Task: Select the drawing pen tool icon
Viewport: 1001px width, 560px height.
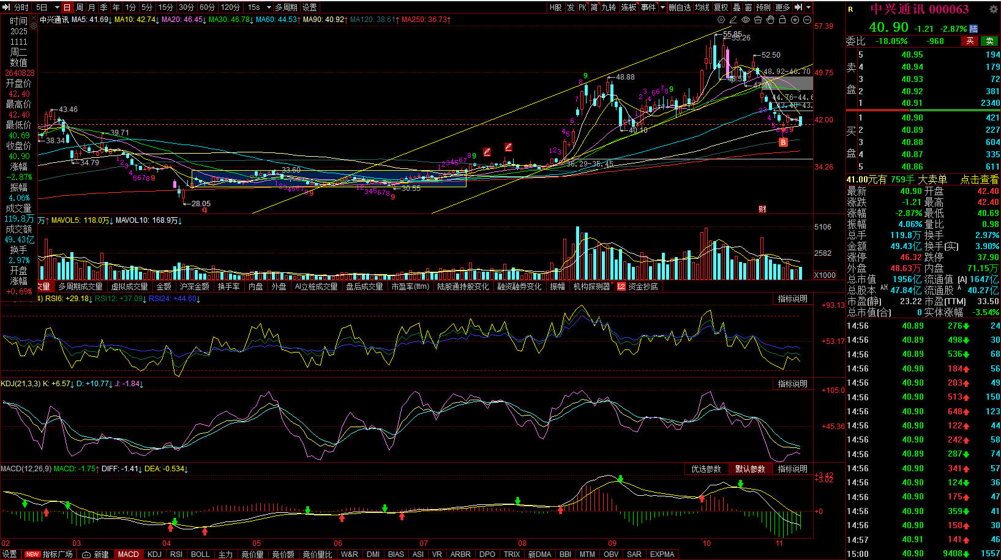Action: tap(733, 20)
